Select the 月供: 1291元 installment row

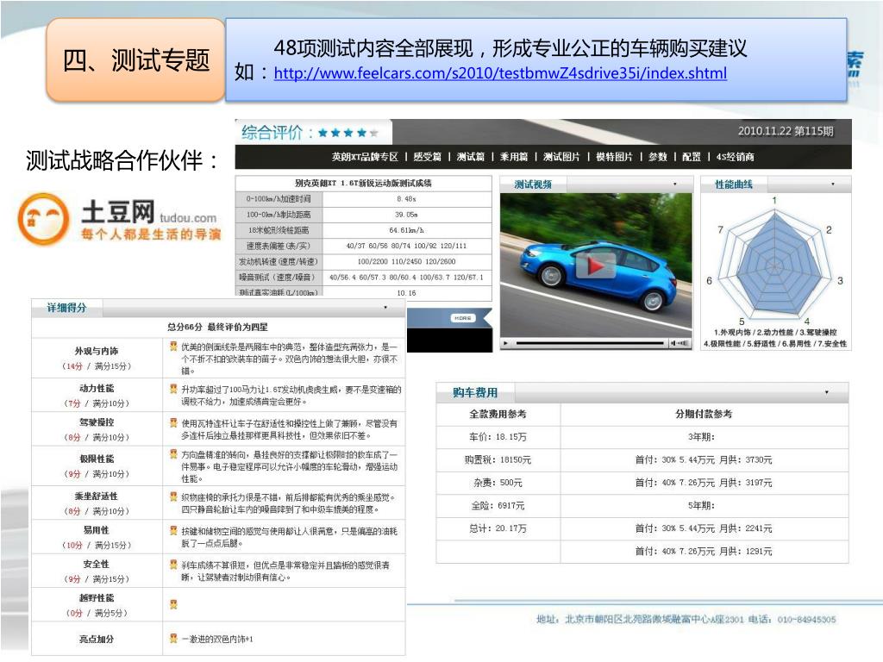coord(704,552)
